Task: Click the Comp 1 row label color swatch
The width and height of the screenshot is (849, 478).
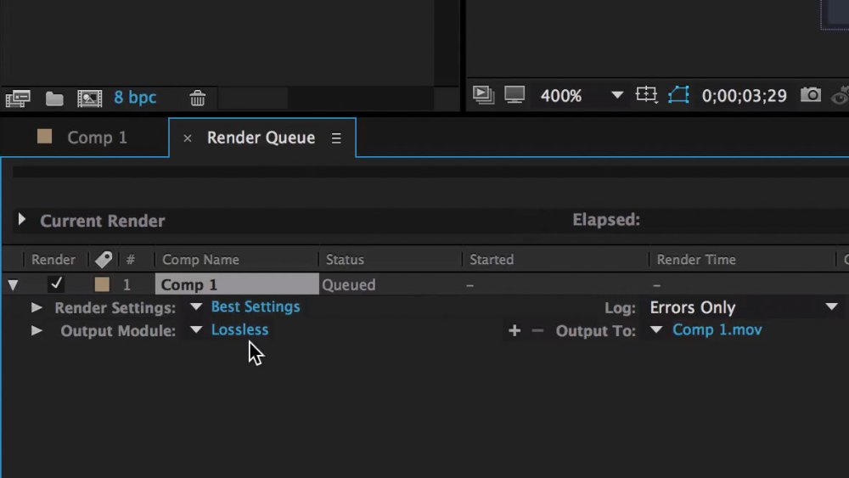Action: [x=102, y=284]
